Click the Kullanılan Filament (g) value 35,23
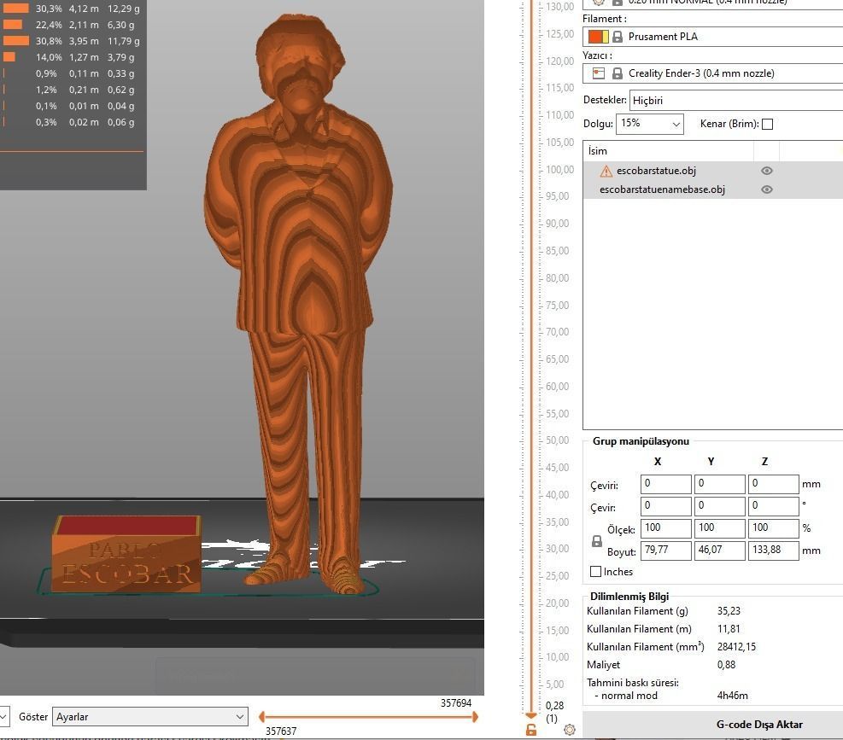 [729, 611]
